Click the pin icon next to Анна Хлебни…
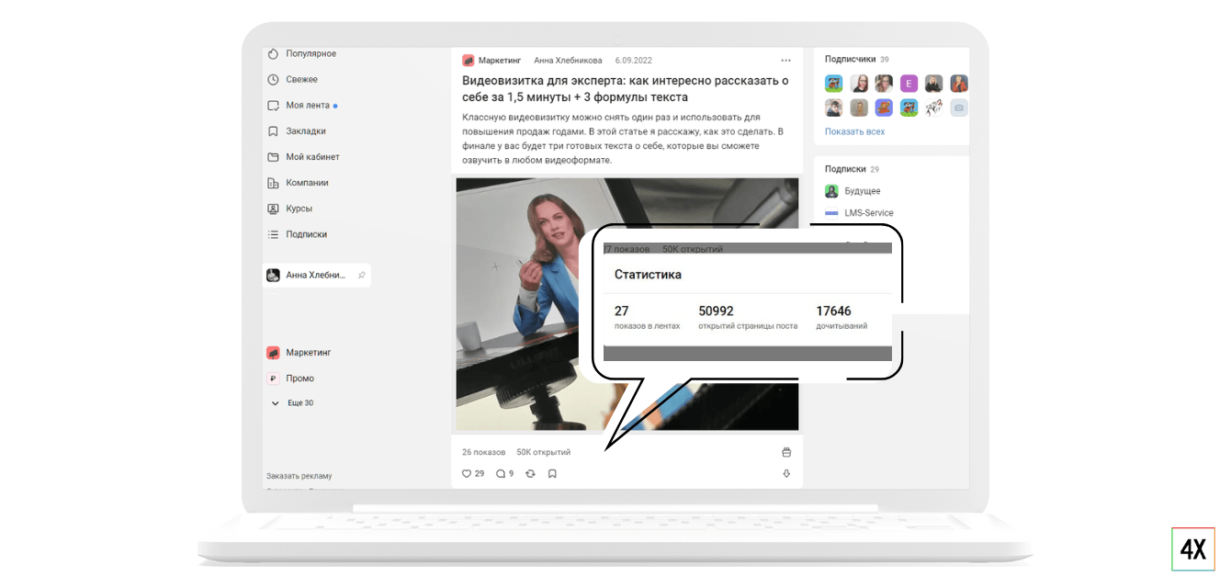1231x588 pixels. pyautogui.click(x=361, y=275)
